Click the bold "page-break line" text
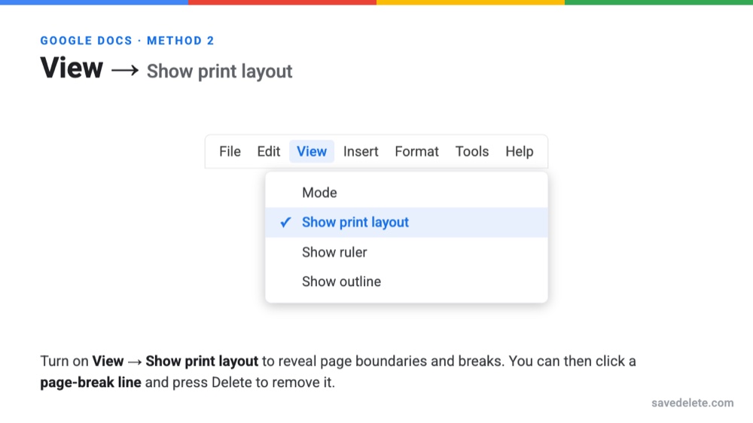 pos(91,382)
